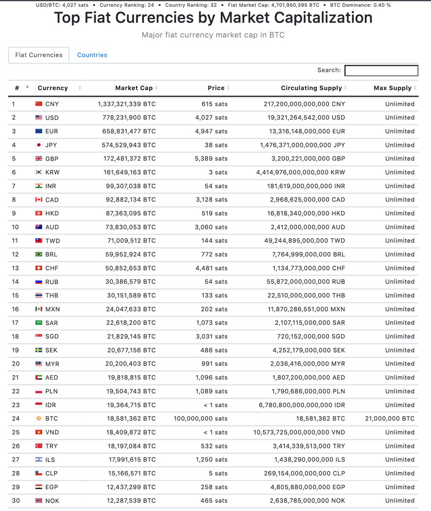Sort table by the Currency column header

pos(58,88)
